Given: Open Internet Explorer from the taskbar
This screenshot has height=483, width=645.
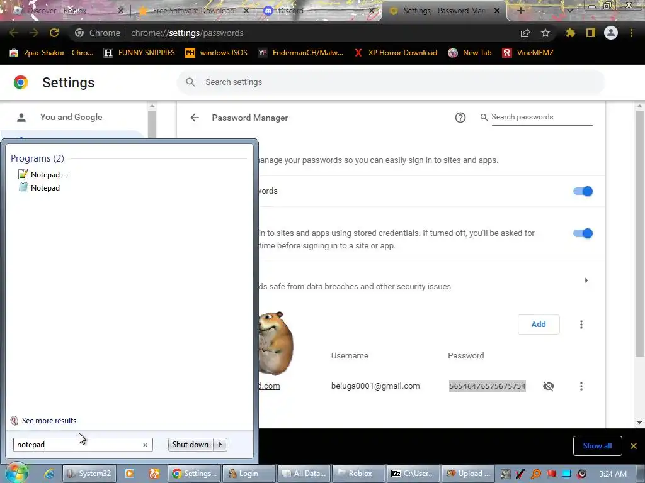Looking at the screenshot, I should coord(49,474).
